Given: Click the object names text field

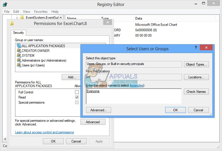Looking at the screenshot, I should 134,96.
